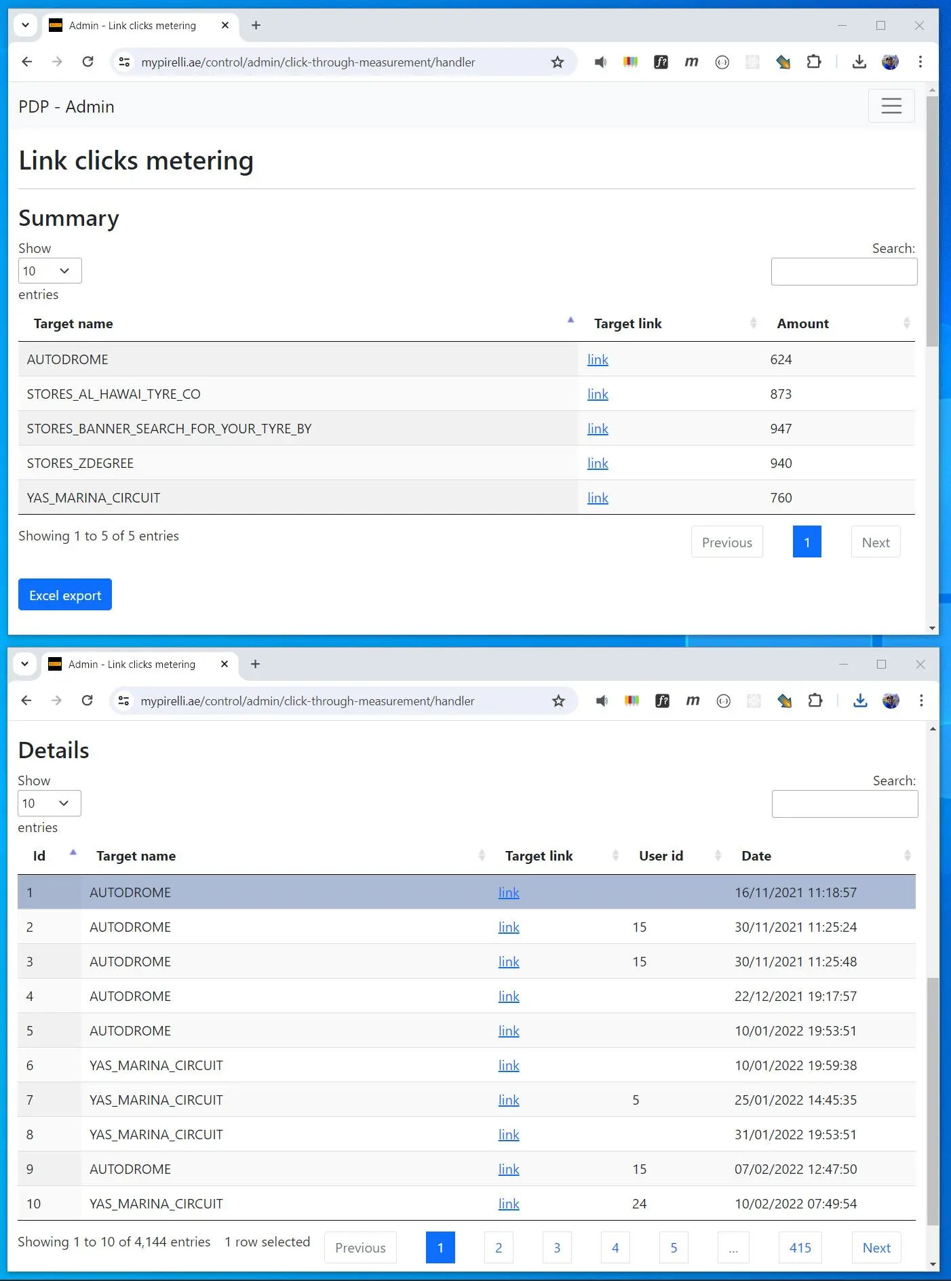Click PDP - Admin brand link
Image resolution: width=951 pixels, height=1281 pixels.
(x=66, y=106)
